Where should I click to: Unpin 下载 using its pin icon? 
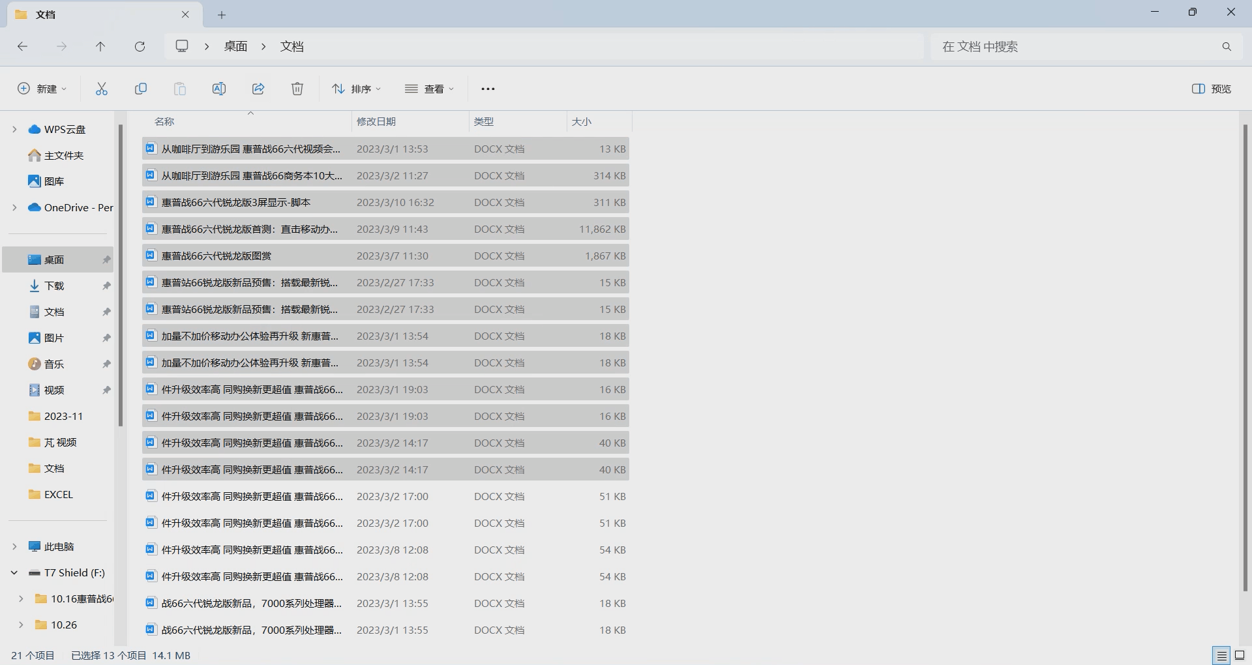coord(106,286)
